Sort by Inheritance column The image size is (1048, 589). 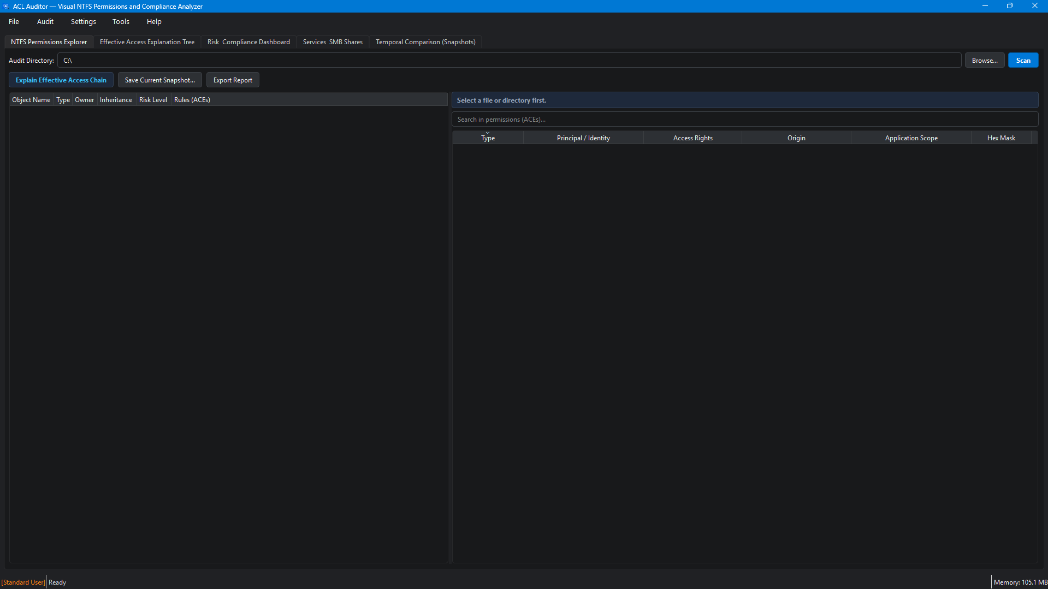116,100
